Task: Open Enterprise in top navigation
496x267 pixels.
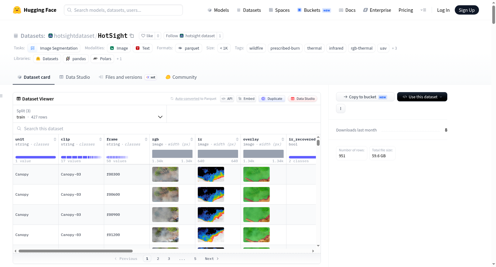Action: tap(377, 10)
